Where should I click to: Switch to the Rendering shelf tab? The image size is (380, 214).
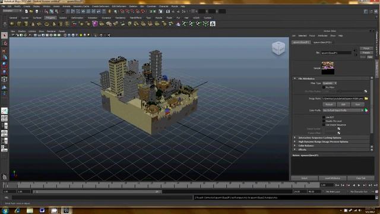pyautogui.click(x=120, y=18)
